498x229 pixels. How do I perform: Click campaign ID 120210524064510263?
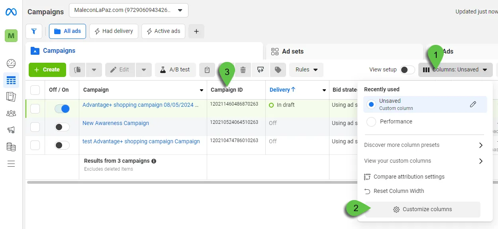[x=234, y=122]
